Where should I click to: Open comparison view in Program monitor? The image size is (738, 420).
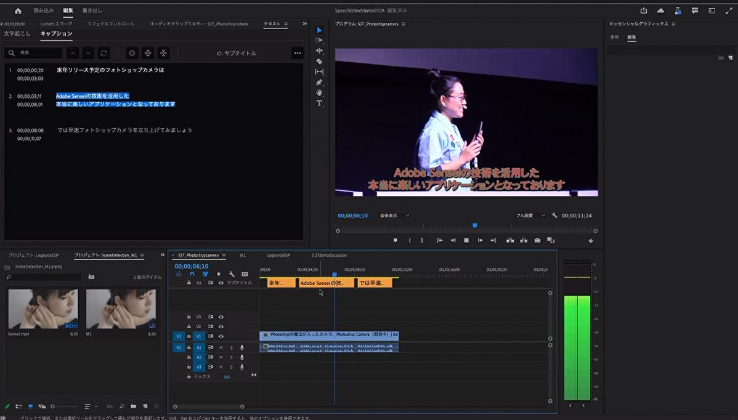point(551,240)
